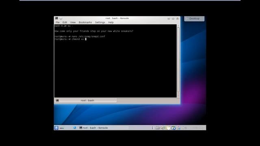Click the round on-all-desktops button in title bar
Viewport: 260px width, 146px height.
pyautogui.click(x=61, y=18)
